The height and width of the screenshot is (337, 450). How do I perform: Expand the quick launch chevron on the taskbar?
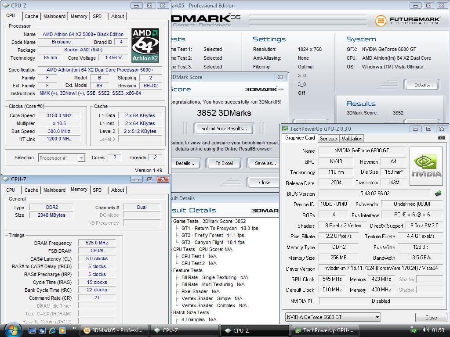coord(74,328)
